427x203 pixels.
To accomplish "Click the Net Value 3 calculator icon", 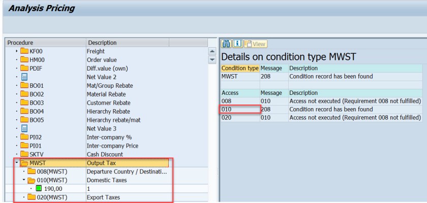I will (x=24, y=129).
